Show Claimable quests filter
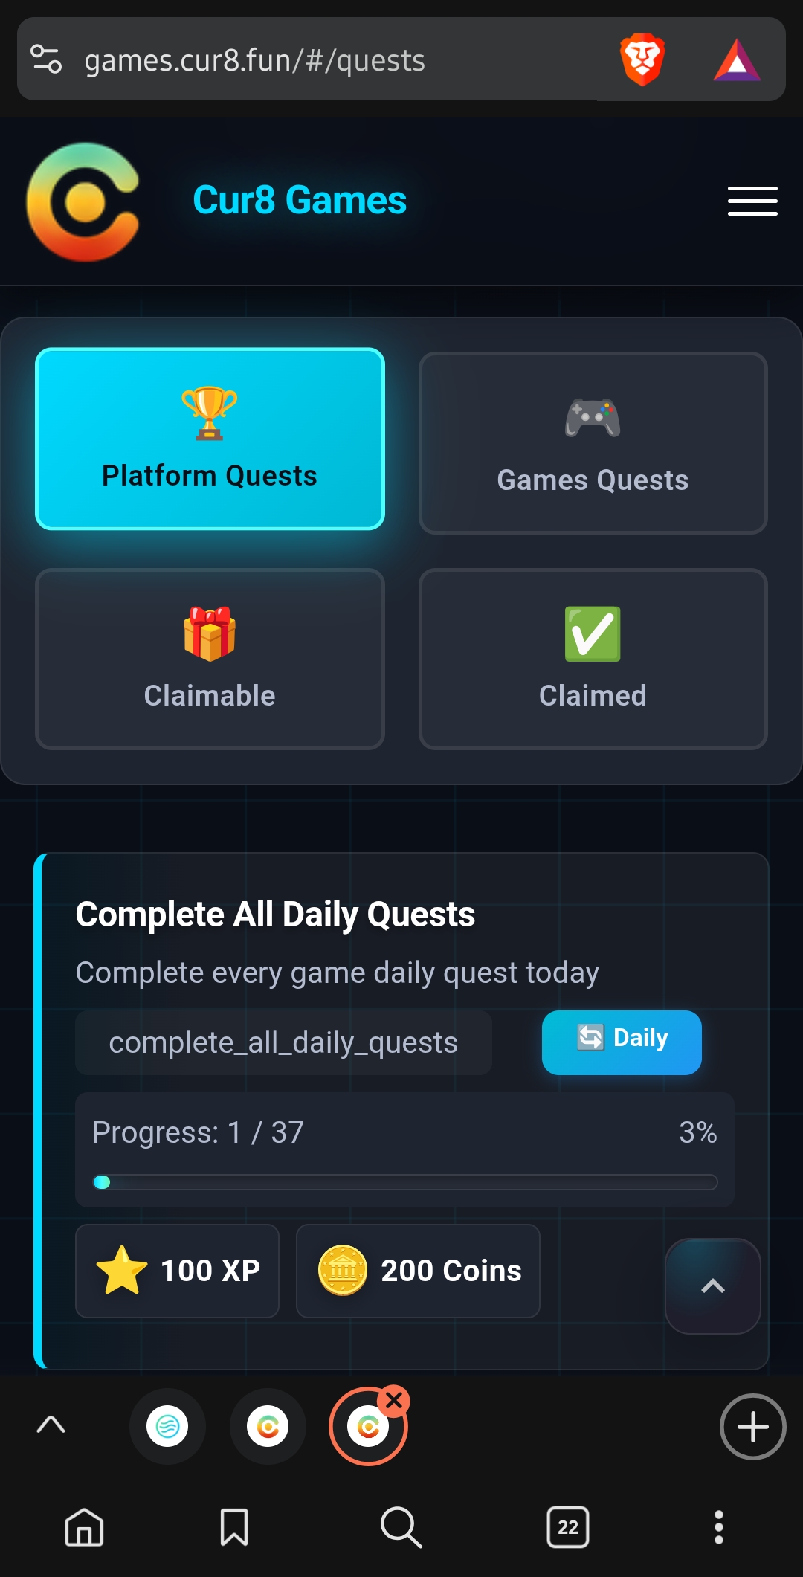This screenshot has width=803, height=1577. tap(210, 659)
